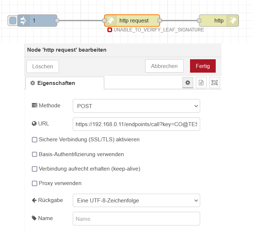Open node appearance icon
This screenshot has width=253, height=232.
coord(215,83)
